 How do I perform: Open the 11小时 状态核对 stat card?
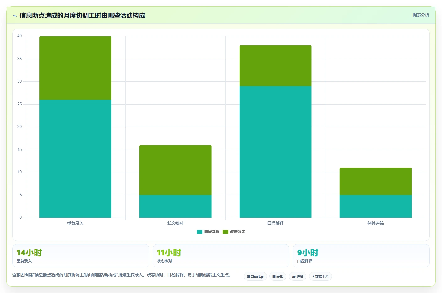point(221,256)
